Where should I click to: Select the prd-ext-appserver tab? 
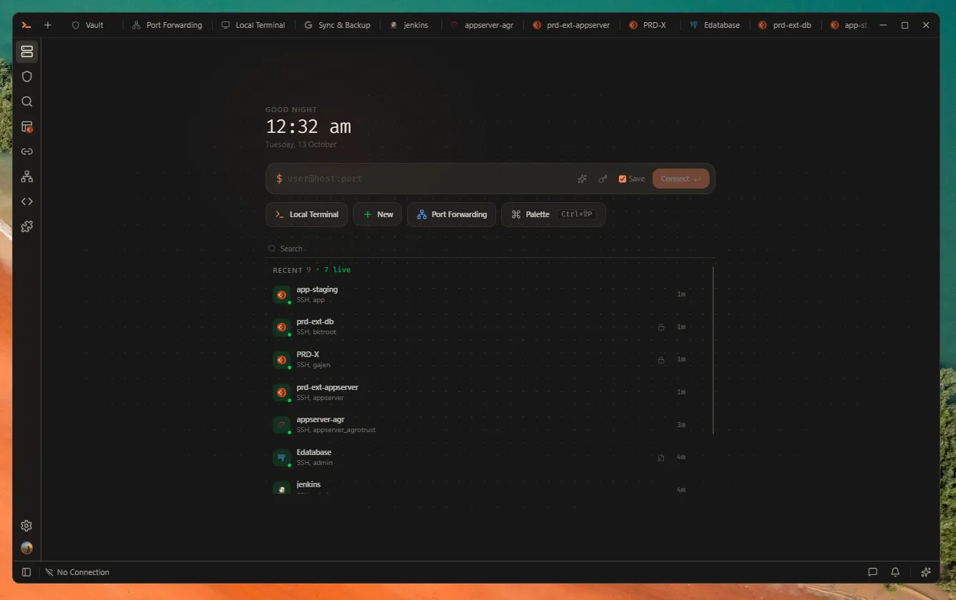[x=571, y=25]
